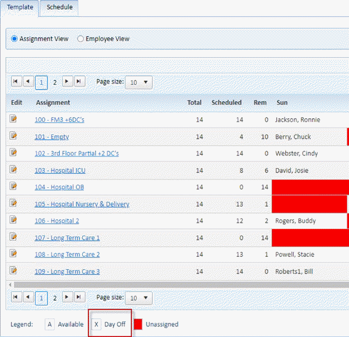Go to page 2 in top pager

coord(55,82)
